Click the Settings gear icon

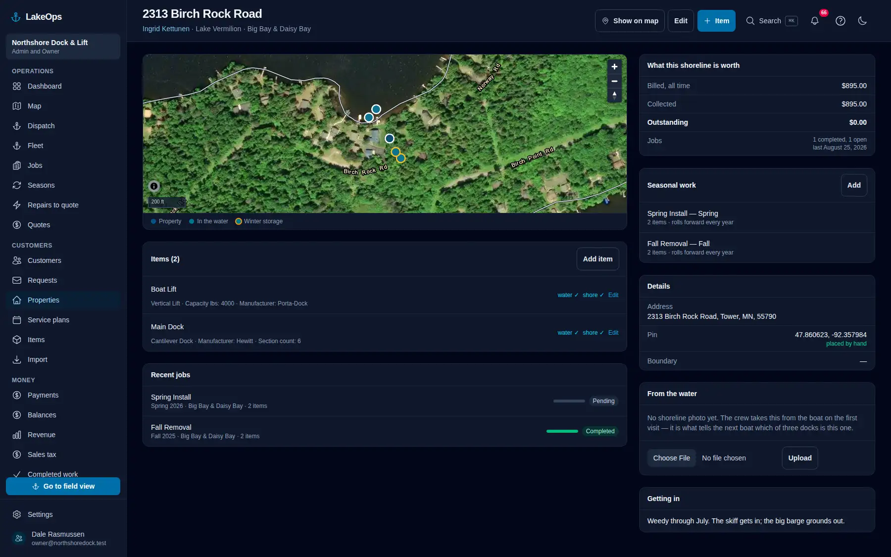pos(17,514)
